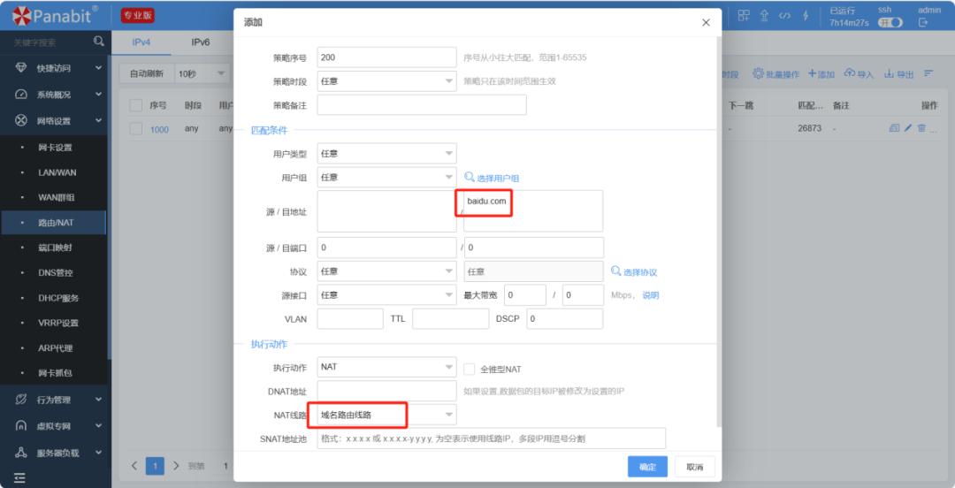Tick the select-all checkbox in table header

click(x=136, y=105)
